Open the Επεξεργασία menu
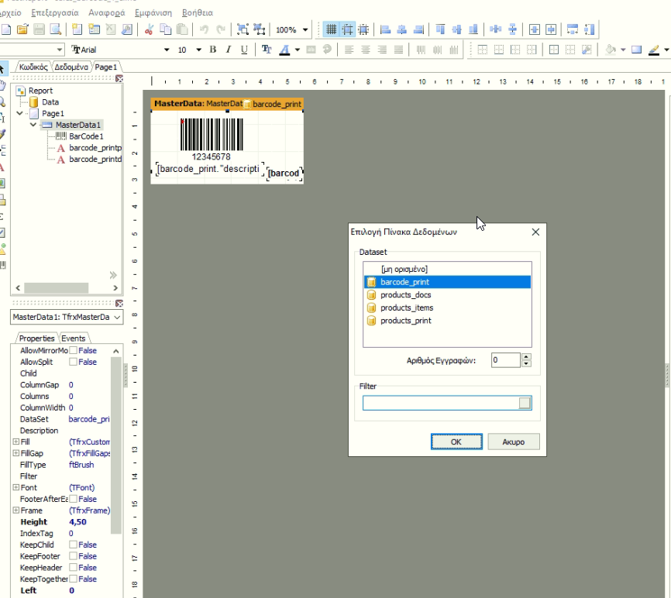Image resolution: width=671 pixels, height=598 pixels. [55, 13]
